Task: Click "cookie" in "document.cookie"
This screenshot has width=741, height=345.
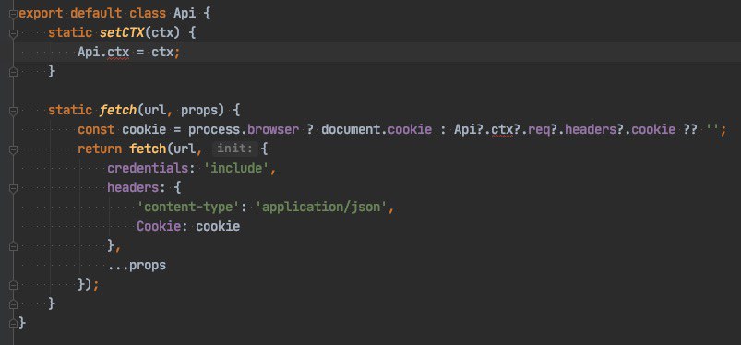Action: tap(410, 130)
